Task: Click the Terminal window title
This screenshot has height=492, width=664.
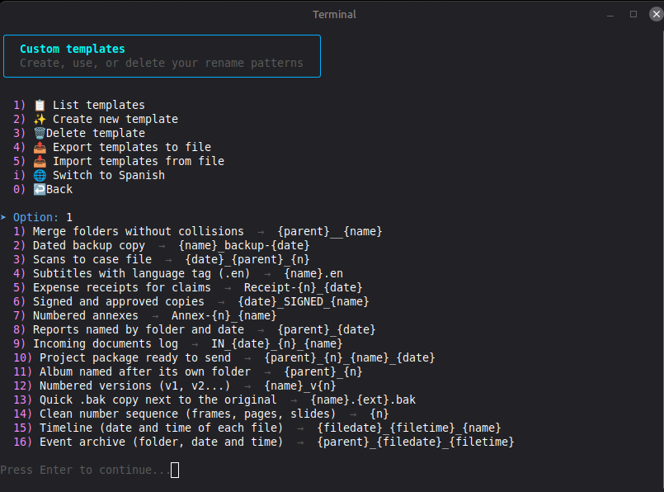Action: pos(334,14)
